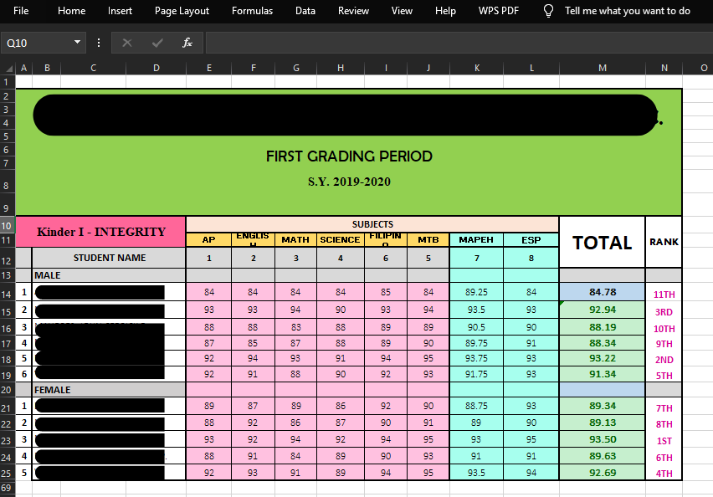Click the Cancel (X) formula icon

pyautogui.click(x=127, y=43)
